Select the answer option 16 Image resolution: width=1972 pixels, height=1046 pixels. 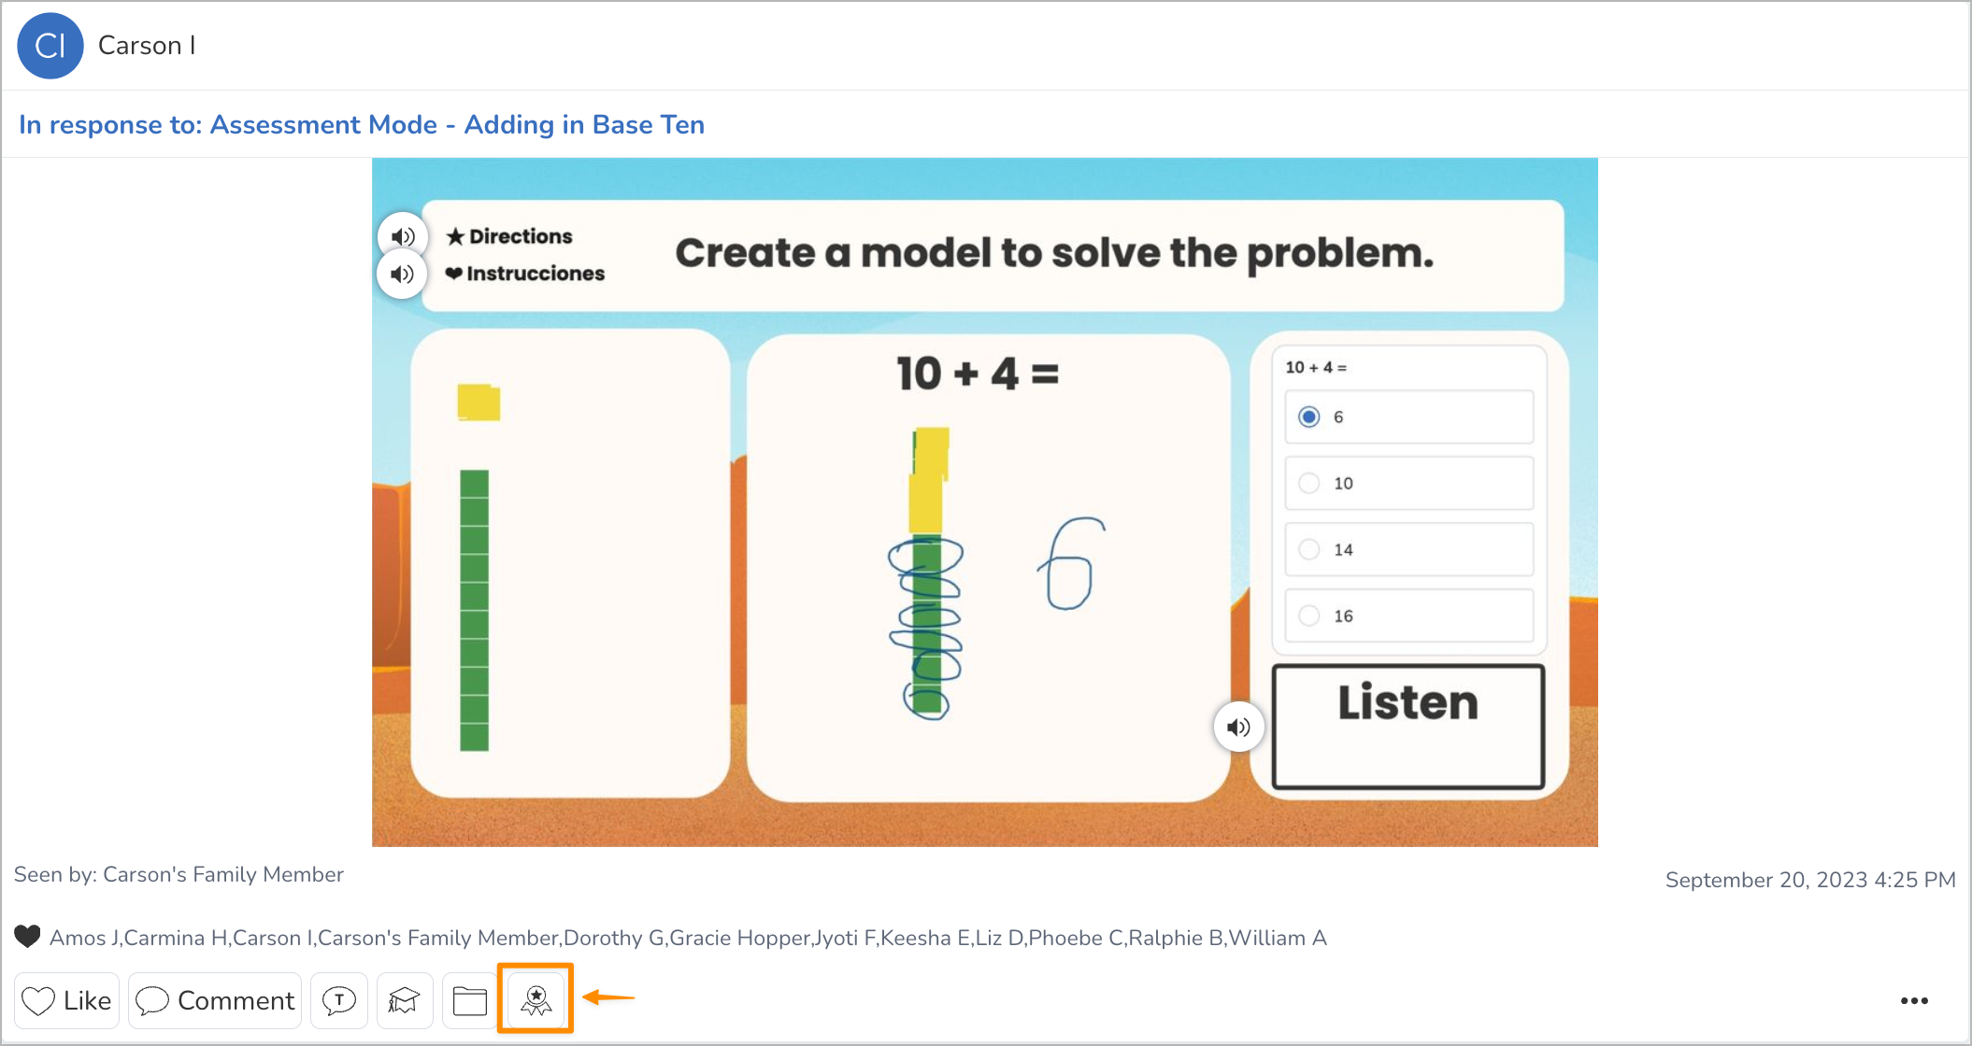pyautogui.click(x=1309, y=615)
